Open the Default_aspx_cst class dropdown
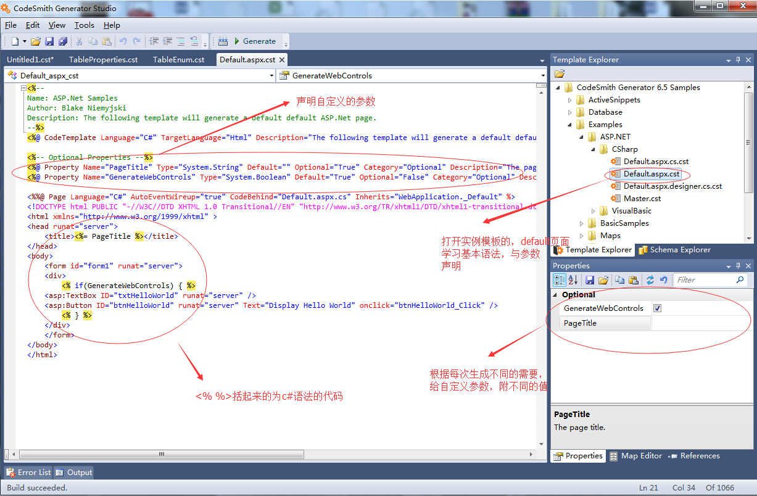757x496 pixels. click(271, 76)
